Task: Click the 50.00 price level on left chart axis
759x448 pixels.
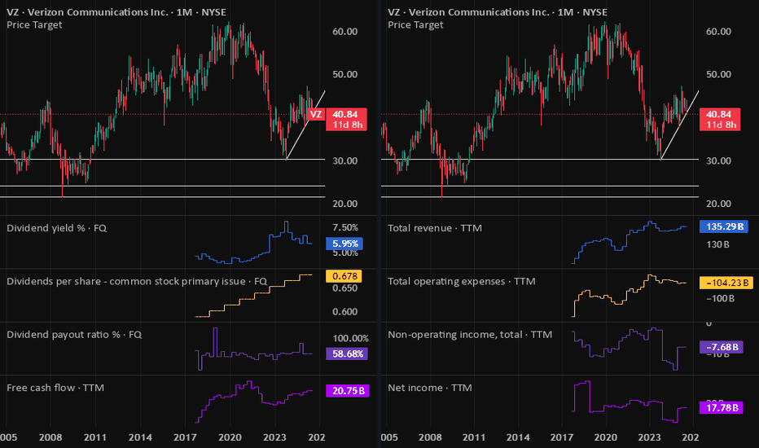Action: [x=344, y=75]
